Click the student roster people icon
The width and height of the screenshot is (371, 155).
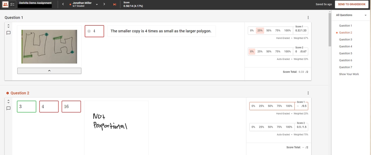pyautogui.click(x=5, y=5)
